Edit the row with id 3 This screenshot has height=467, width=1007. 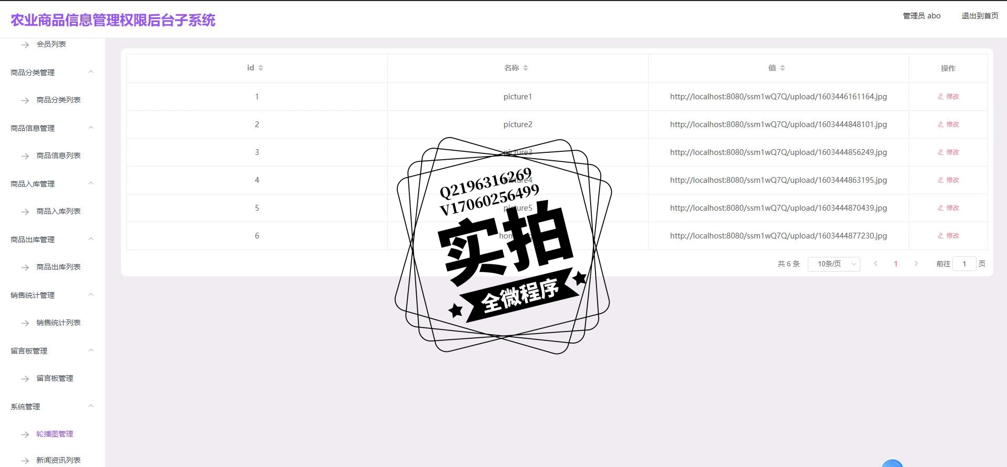point(948,152)
